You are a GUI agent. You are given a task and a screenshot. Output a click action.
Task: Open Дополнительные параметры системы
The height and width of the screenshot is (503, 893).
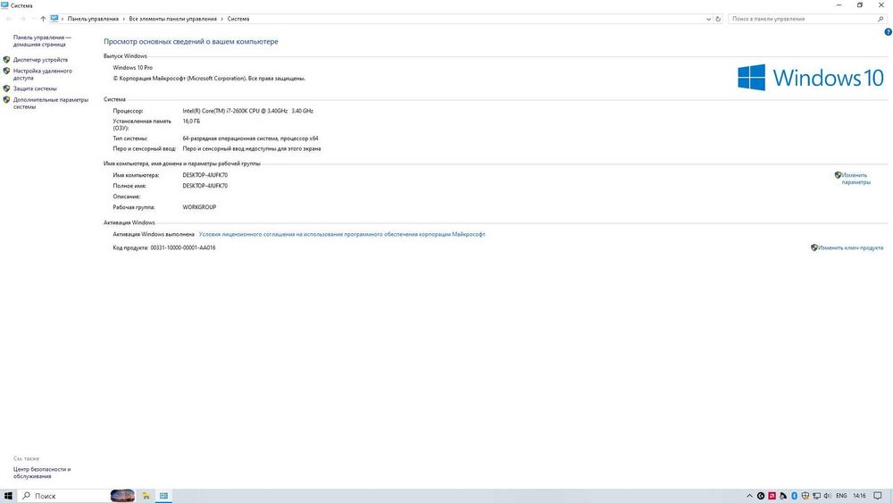51,103
